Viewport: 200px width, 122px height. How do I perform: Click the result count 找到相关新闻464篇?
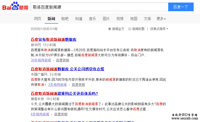tap(44, 29)
